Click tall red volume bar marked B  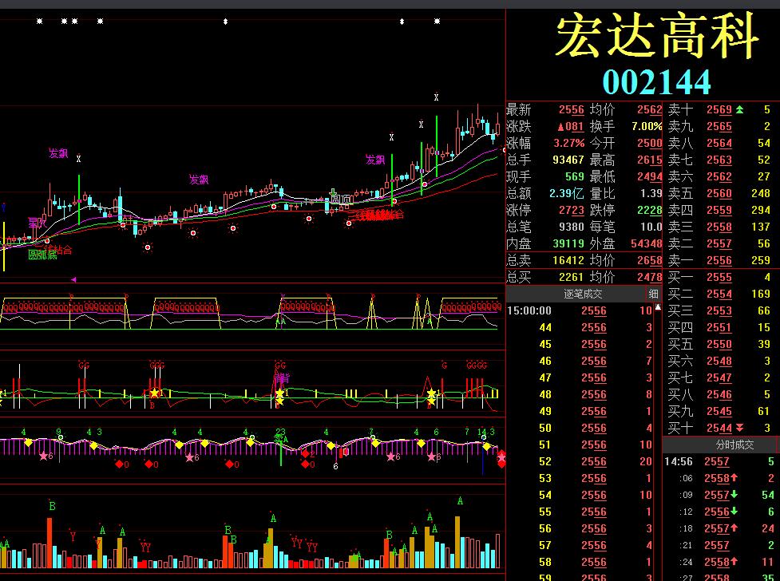tap(49, 543)
